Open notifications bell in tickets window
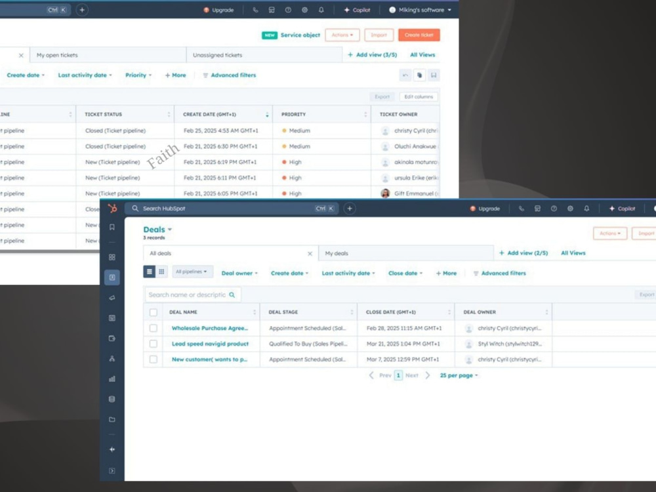This screenshot has width=656, height=492. coord(321,10)
